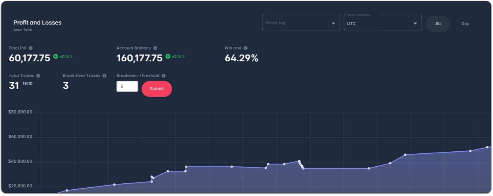Viewport: 493px width, 196px height.
Task: Click green up-arrow icon beside Total Pnl value
Action: pos(55,57)
